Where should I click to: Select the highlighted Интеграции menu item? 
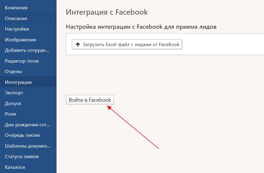(18, 82)
